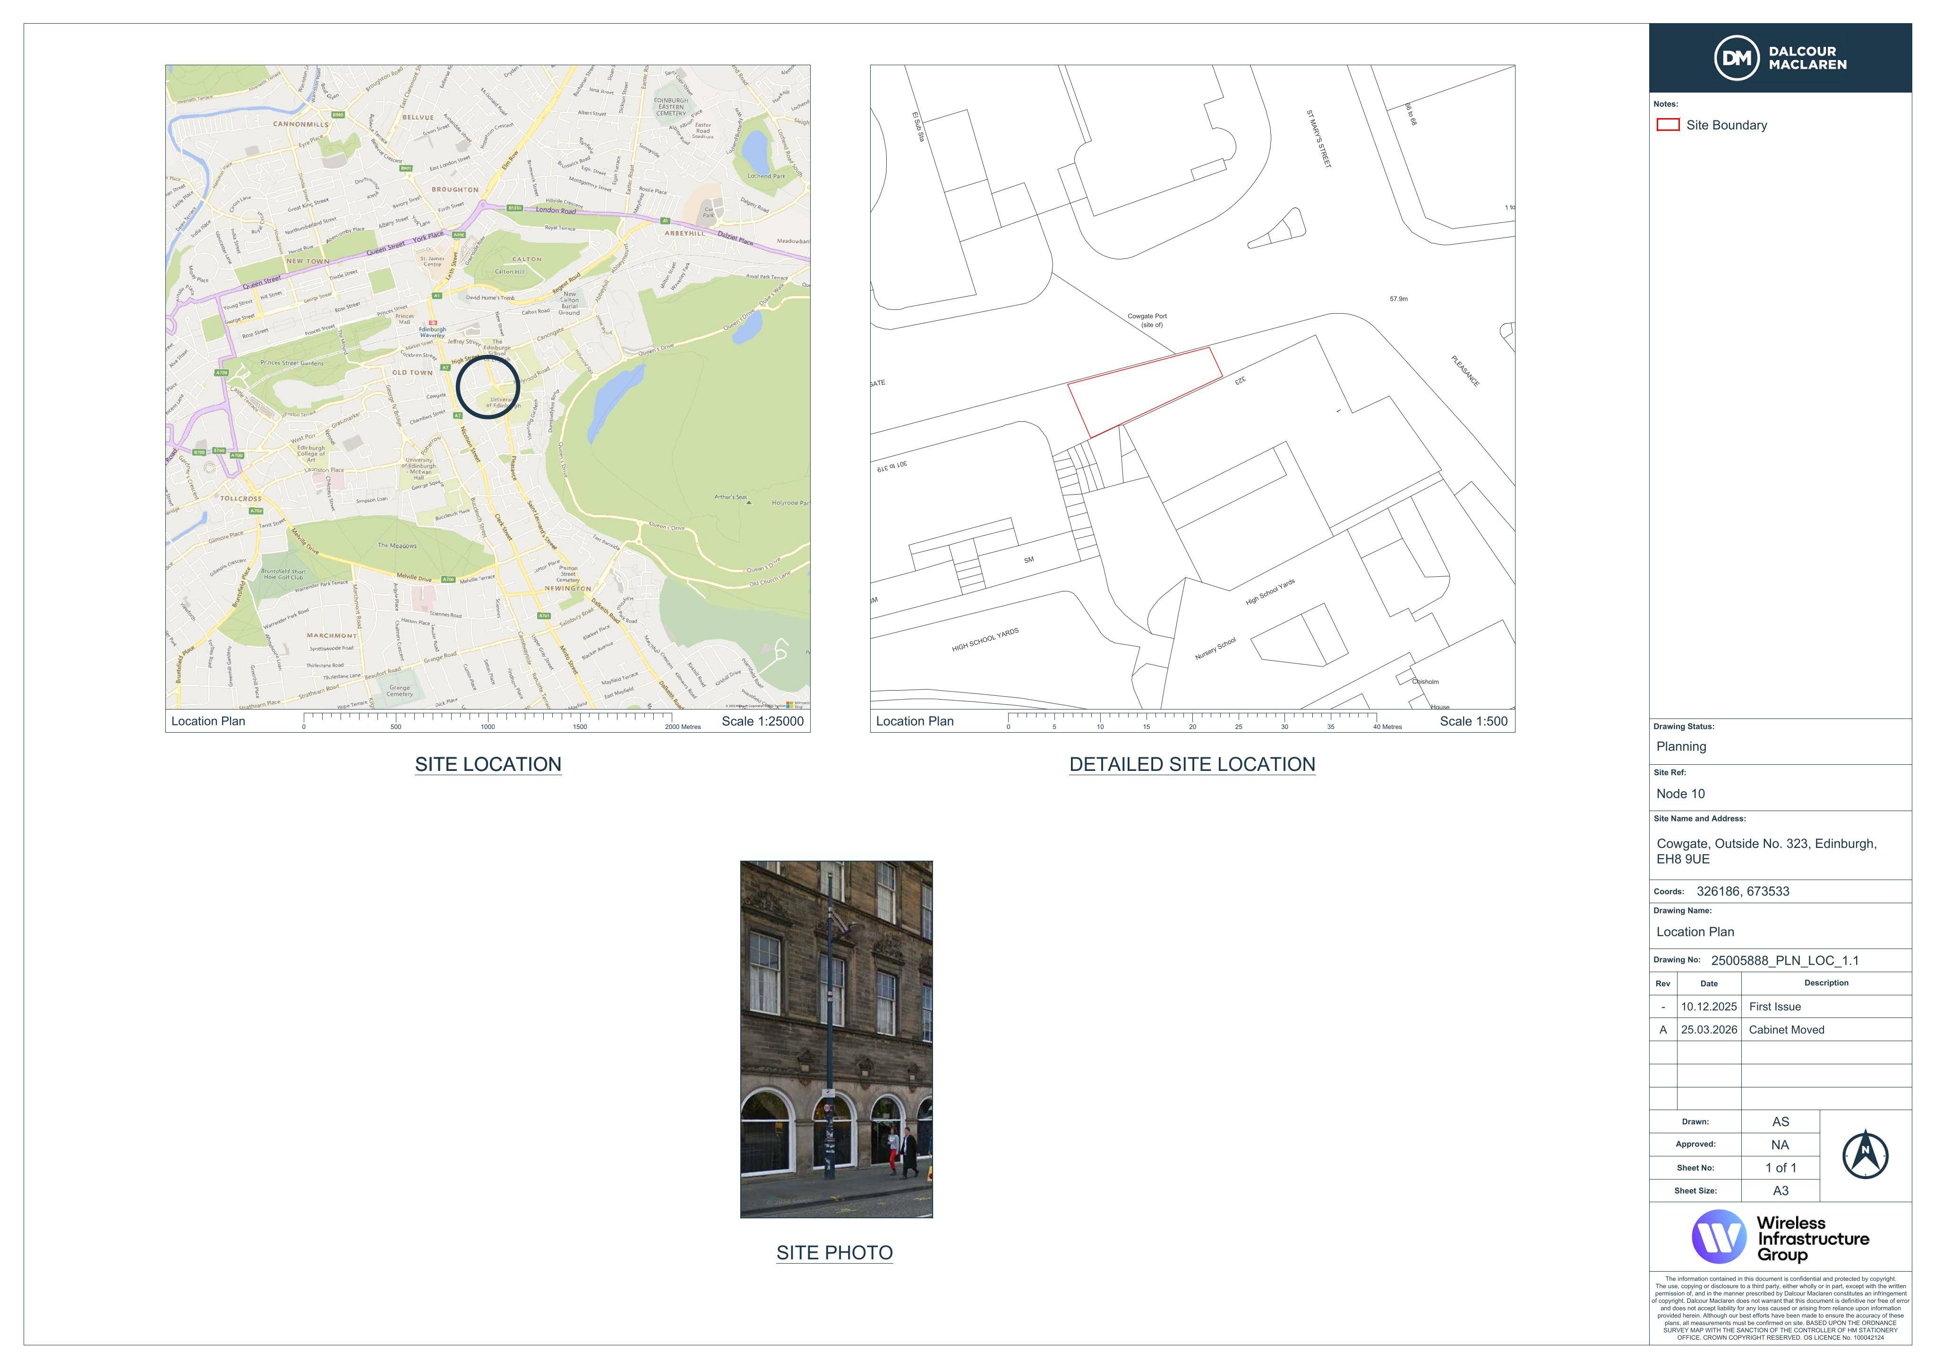Viewport: 1935px width, 1368px height.
Task: Click the Arthur's Seat peak triangle marker
Action: coord(748,502)
